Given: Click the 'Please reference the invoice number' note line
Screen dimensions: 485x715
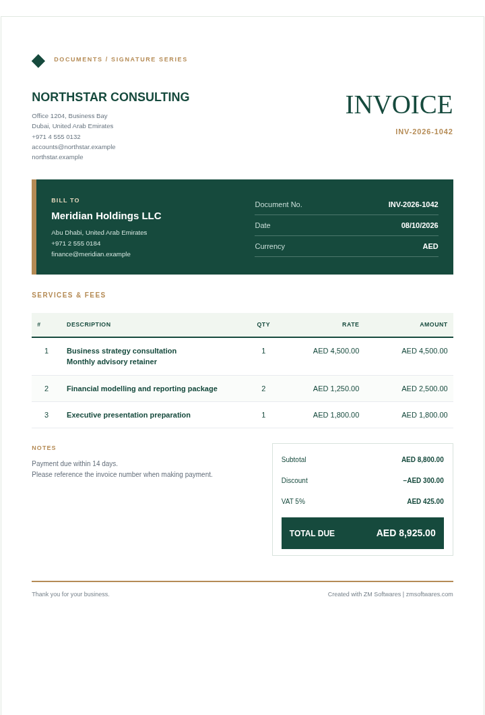Looking at the screenshot, I should [x=122, y=475].
